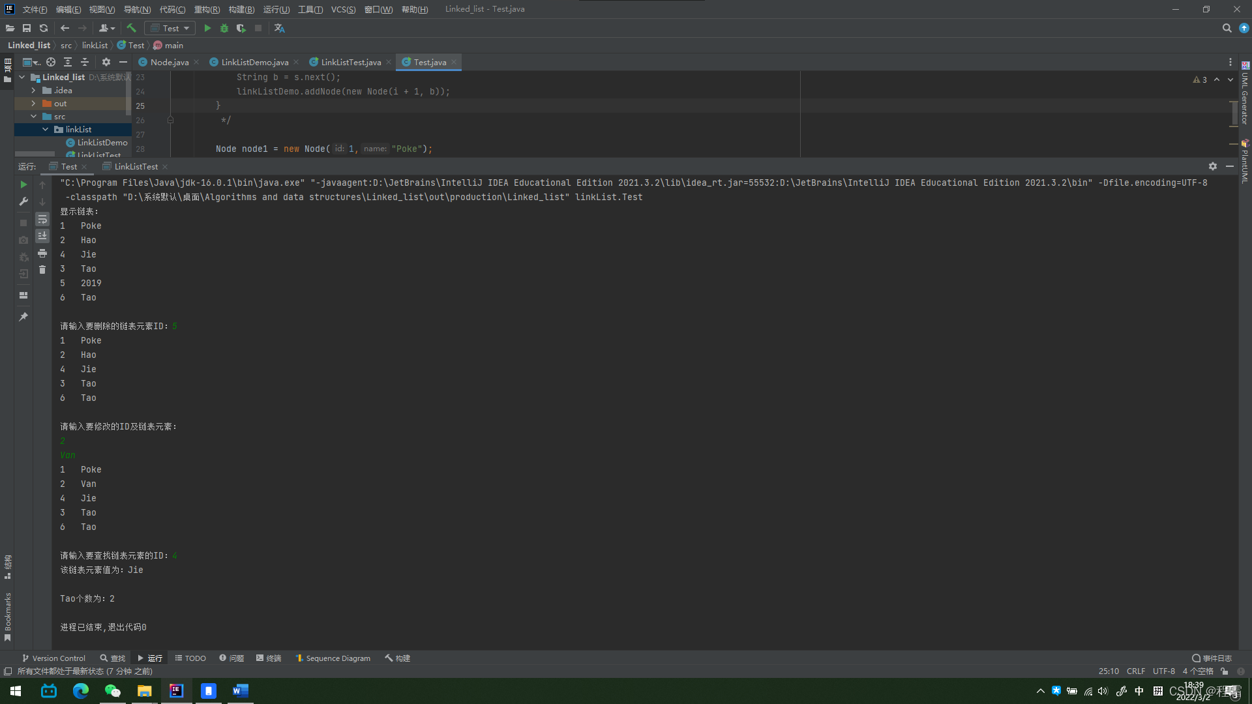Open Search Everywhere magnifier icon

tap(1227, 28)
